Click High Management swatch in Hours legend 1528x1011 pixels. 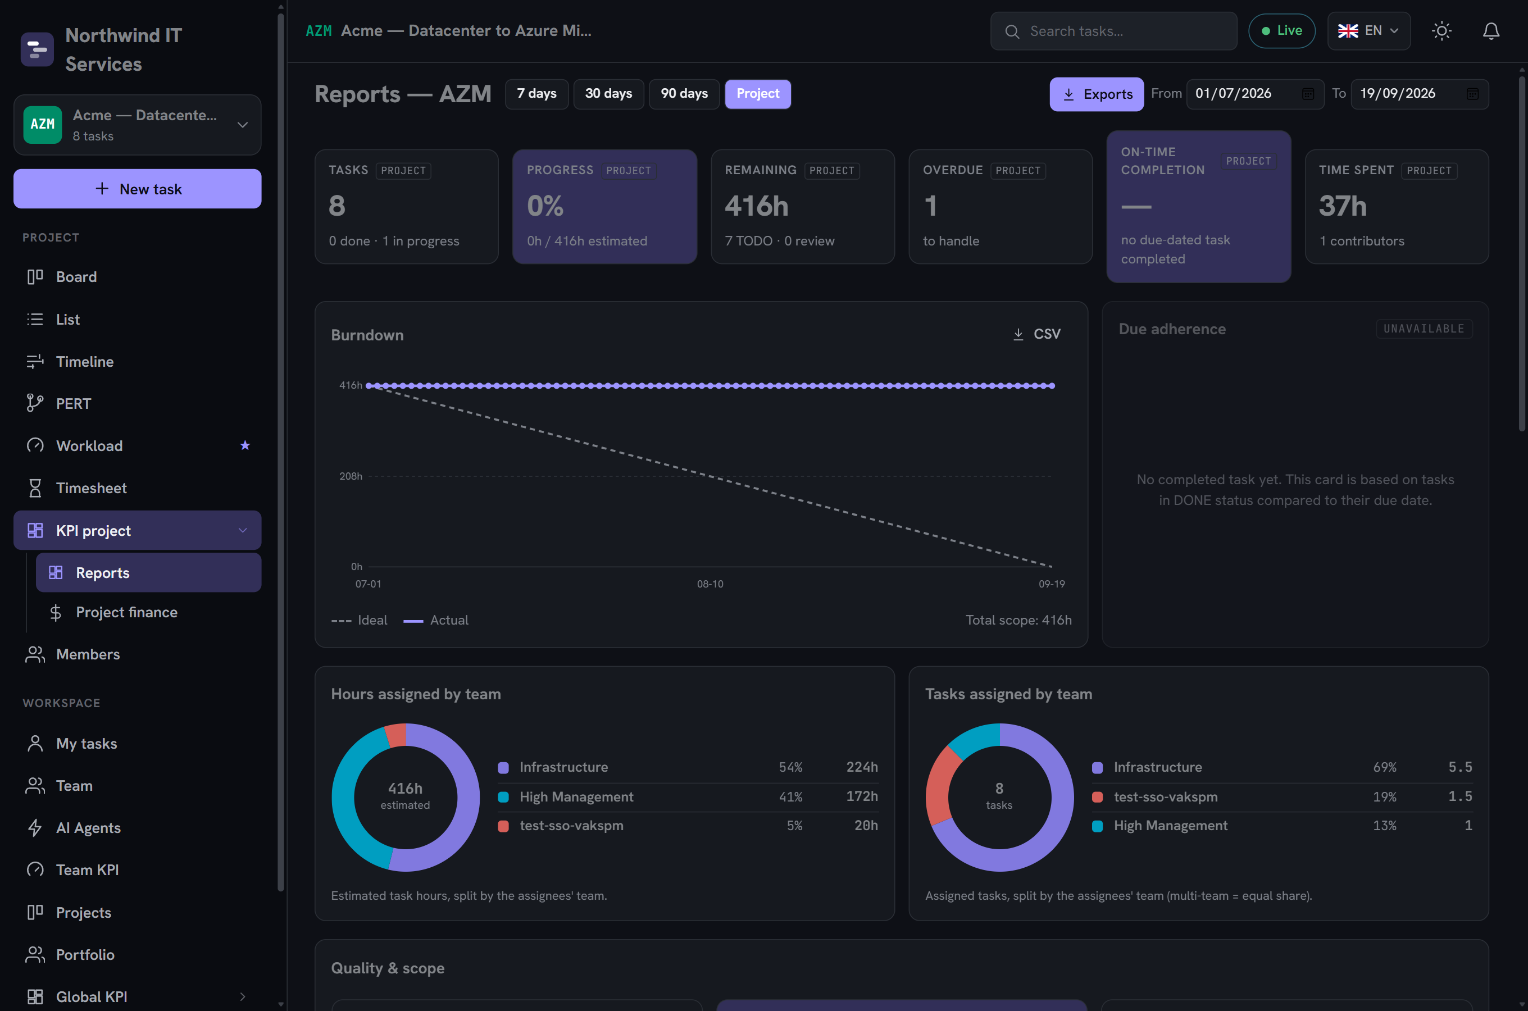(x=503, y=797)
